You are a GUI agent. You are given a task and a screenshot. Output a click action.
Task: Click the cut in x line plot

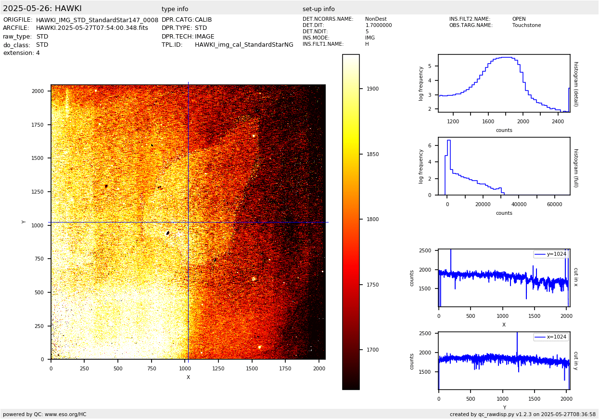click(504, 278)
